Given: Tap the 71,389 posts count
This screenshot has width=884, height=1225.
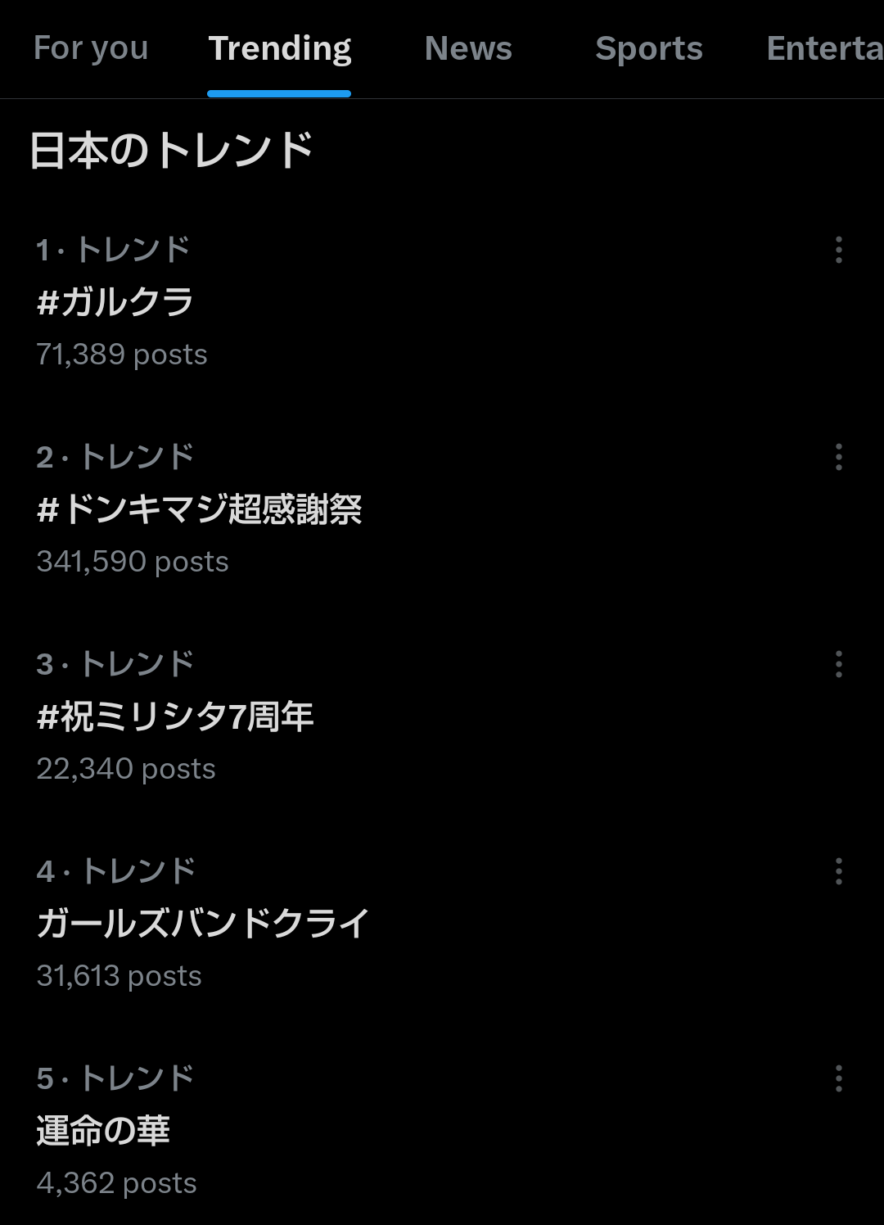Looking at the screenshot, I should 122,355.
